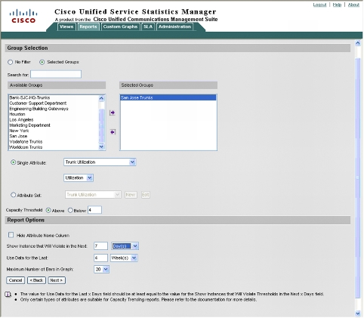The image size is (364, 318).
Task: Select the Selected Groups radio button
Action: click(x=42, y=62)
